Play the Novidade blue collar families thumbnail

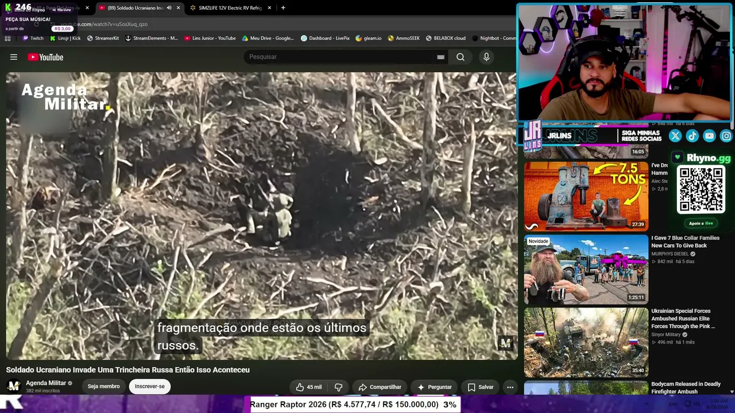[x=586, y=269]
